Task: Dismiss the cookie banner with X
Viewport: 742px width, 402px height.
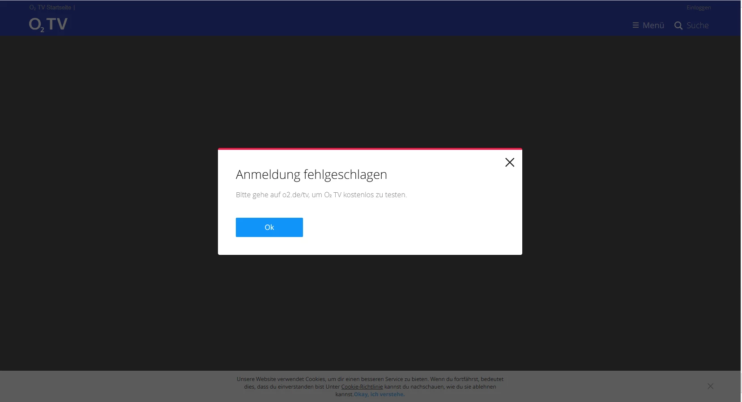Action: (711, 386)
